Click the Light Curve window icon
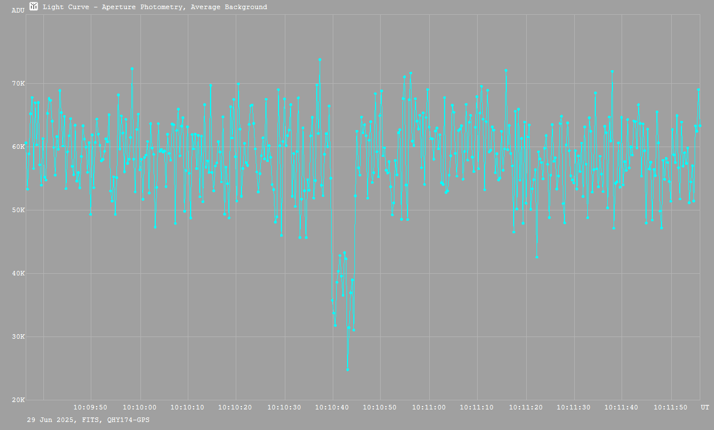The image size is (714, 430). (34, 6)
